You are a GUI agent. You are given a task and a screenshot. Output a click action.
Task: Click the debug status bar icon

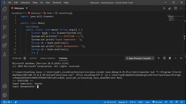[x=16, y=102]
